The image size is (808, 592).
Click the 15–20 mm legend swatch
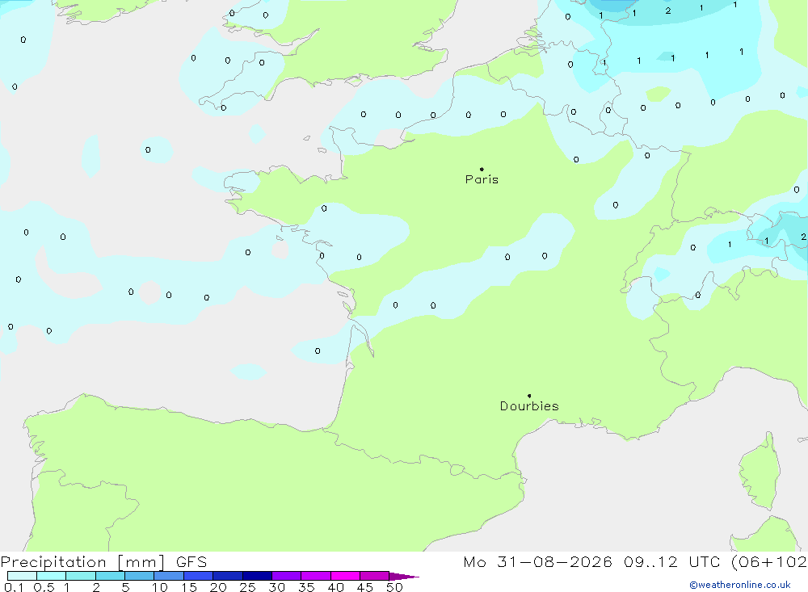point(199,576)
